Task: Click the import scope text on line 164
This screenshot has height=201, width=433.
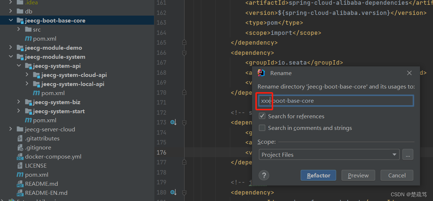Action: click(x=282, y=33)
